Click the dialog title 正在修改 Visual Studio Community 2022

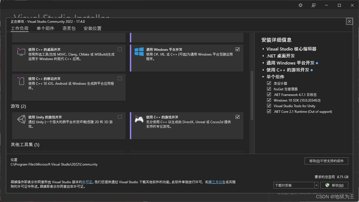[48, 21]
